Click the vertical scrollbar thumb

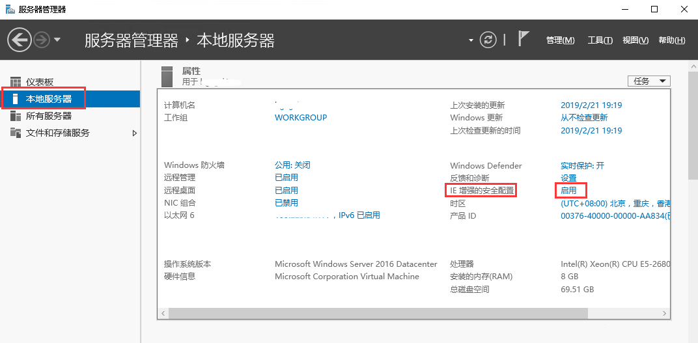pos(693,124)
